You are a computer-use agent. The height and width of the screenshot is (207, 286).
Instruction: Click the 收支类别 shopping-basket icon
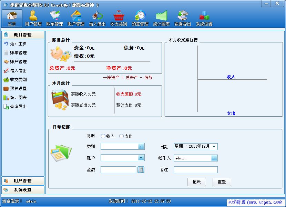tap(119, 18)
